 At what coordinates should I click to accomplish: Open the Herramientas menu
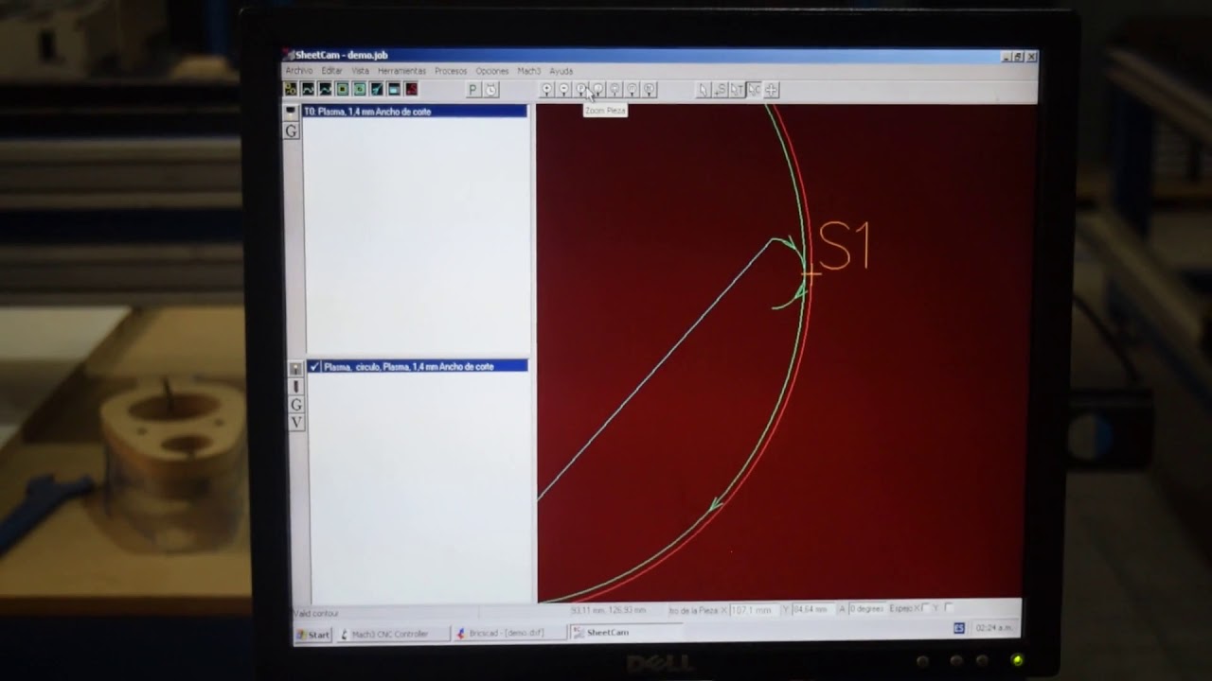pyautogui.click(x=401, y=71)
